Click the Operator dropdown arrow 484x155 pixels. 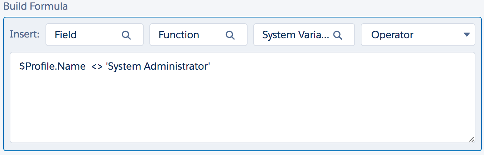click(x=466, y=35)
